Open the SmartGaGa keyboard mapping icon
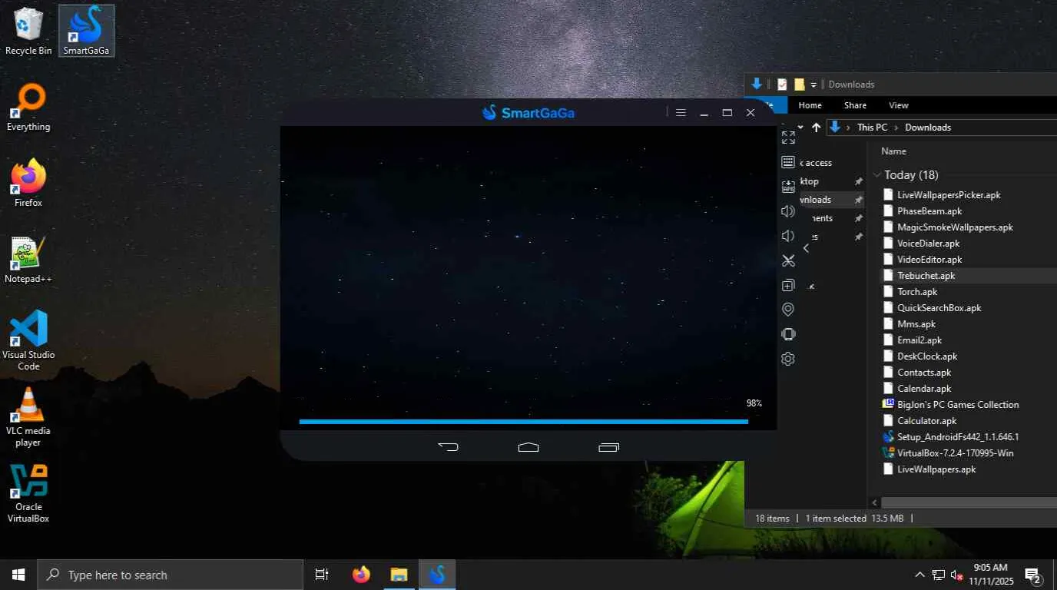1057x590 pixels. 788,162
